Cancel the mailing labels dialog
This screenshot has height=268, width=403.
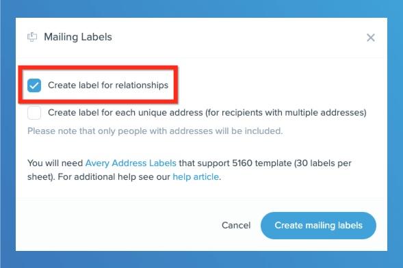(236, 226)
